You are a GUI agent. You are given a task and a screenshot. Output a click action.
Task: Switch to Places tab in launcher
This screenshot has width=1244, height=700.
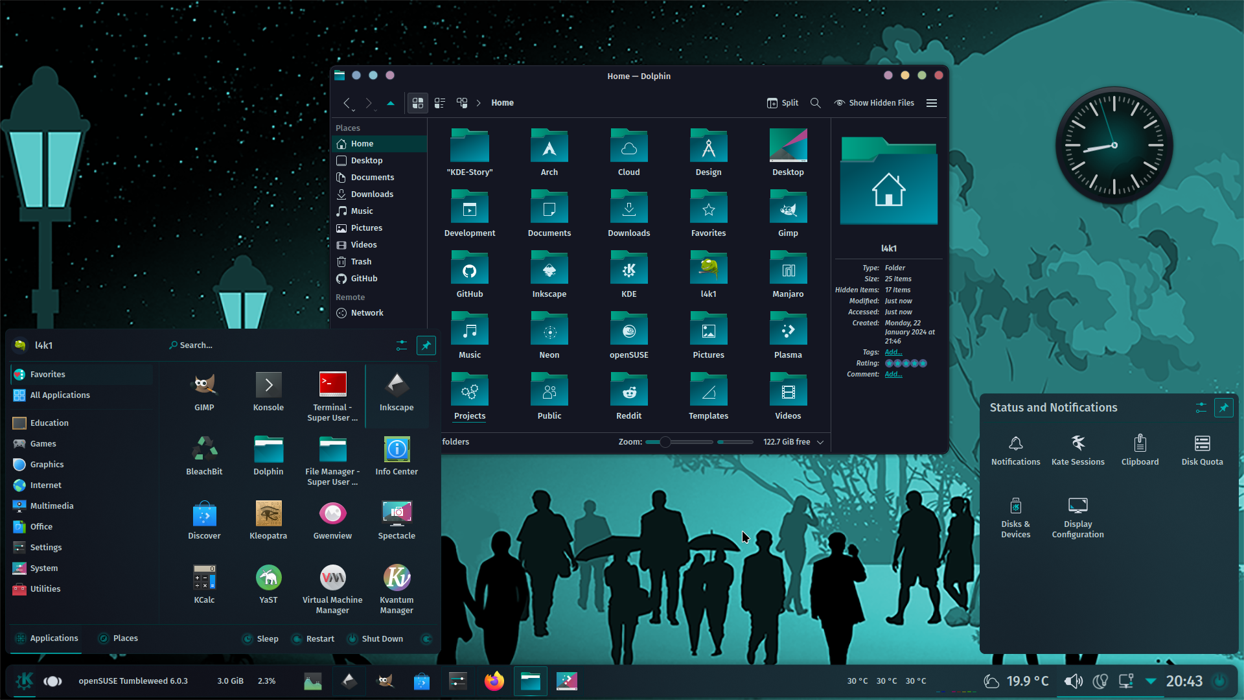(118, 638)
